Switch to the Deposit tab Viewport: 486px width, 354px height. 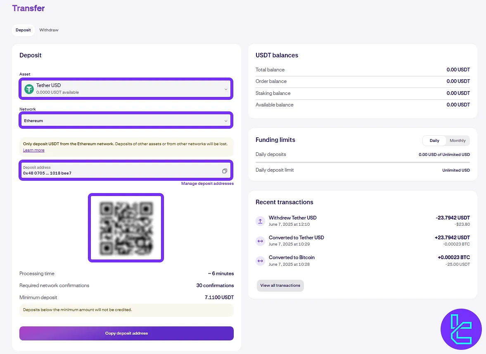click(x=23, y=30)
